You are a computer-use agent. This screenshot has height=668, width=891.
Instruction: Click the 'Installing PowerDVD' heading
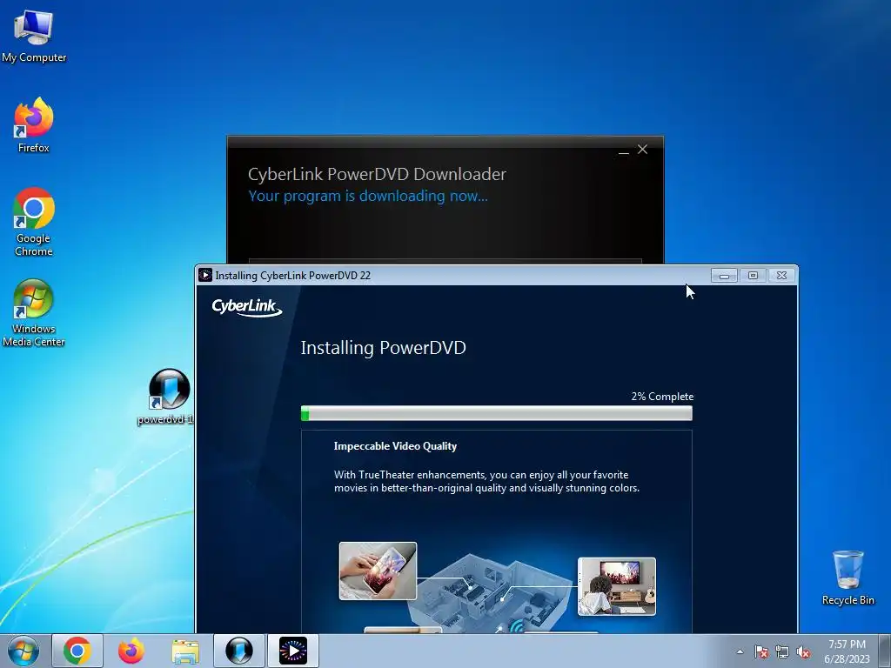pyautogui.click(x=383, y=348)
